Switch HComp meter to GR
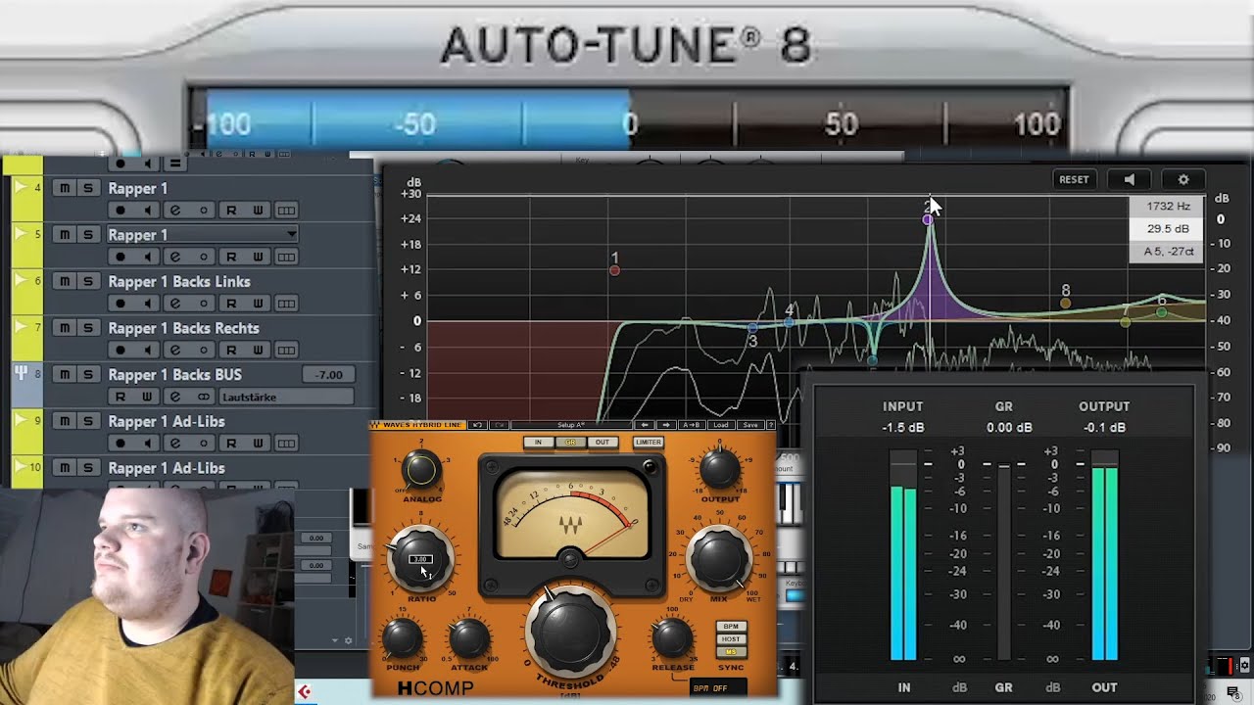Screen dimensions: 1254x705 click(x=570, y=443)
